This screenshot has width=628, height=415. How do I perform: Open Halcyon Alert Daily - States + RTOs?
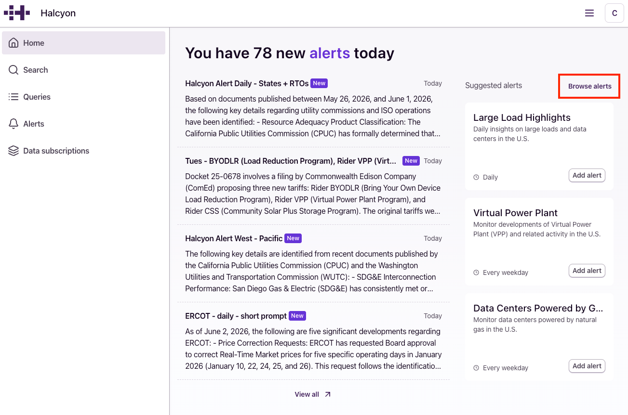tap(313, 108)
